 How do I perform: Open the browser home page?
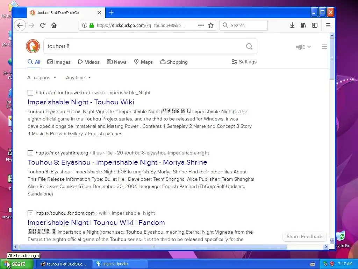pos(54,25)
